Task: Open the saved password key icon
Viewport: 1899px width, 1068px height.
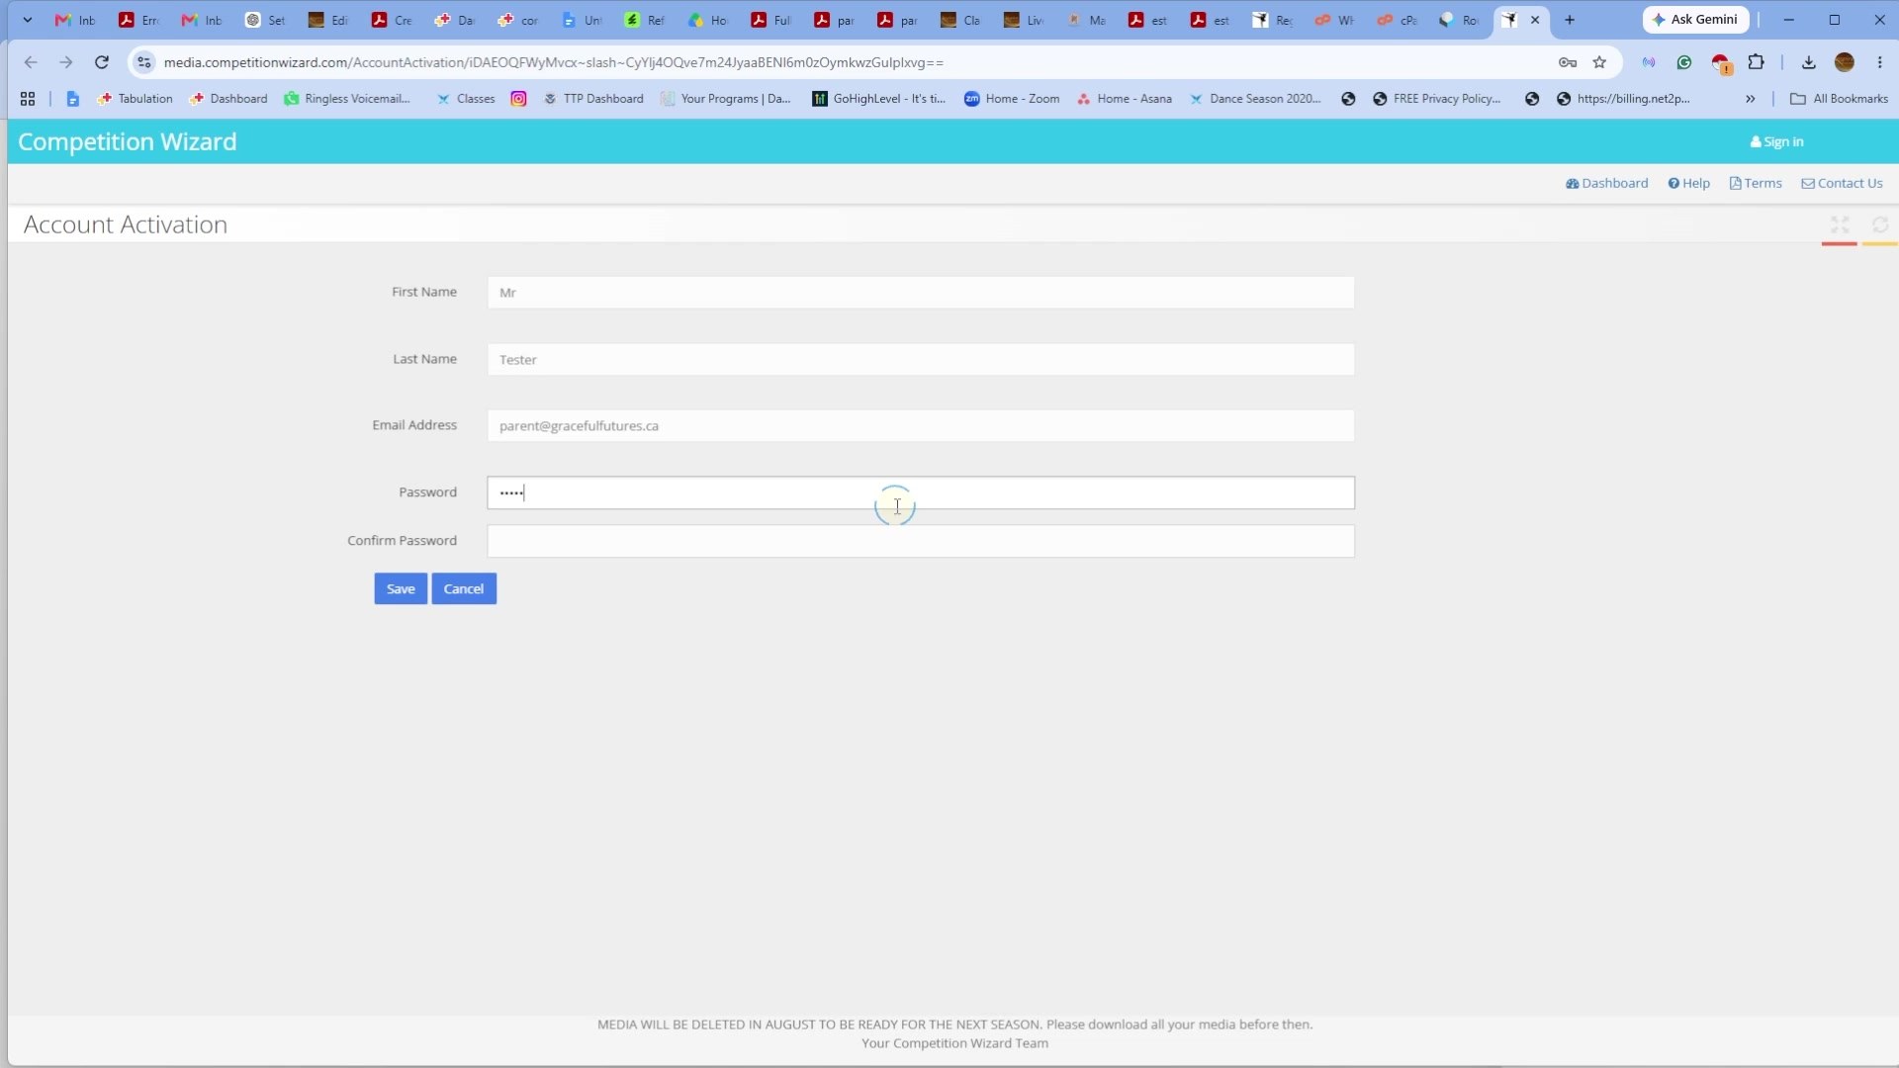Action: coord(1568,62)
